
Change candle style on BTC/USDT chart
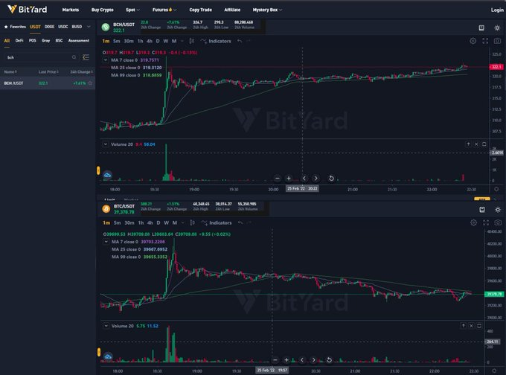coord(192,223)
